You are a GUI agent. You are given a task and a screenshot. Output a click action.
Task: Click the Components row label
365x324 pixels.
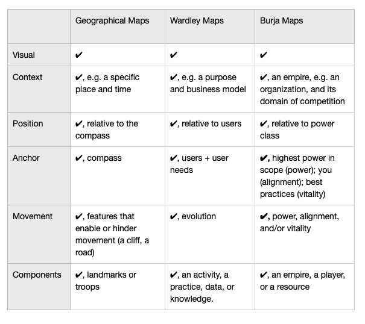point(37,275)
